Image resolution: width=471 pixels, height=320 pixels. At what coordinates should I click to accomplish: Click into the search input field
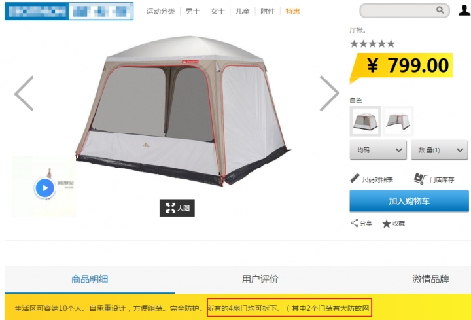[398, 10]
